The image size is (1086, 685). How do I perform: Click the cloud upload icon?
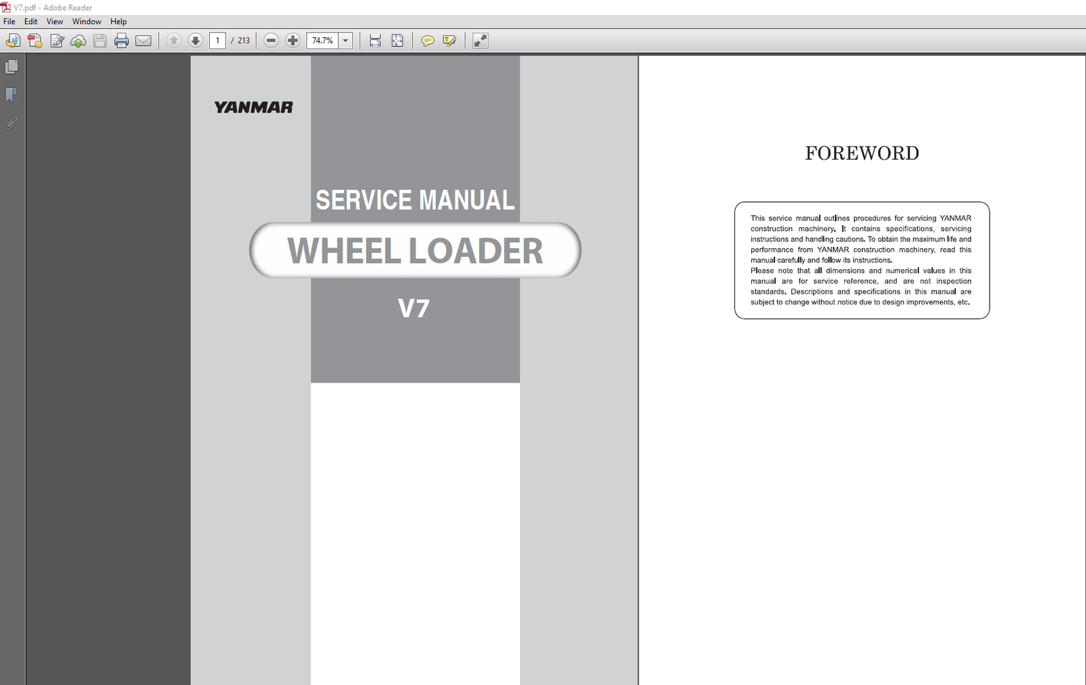coord(78,41)
